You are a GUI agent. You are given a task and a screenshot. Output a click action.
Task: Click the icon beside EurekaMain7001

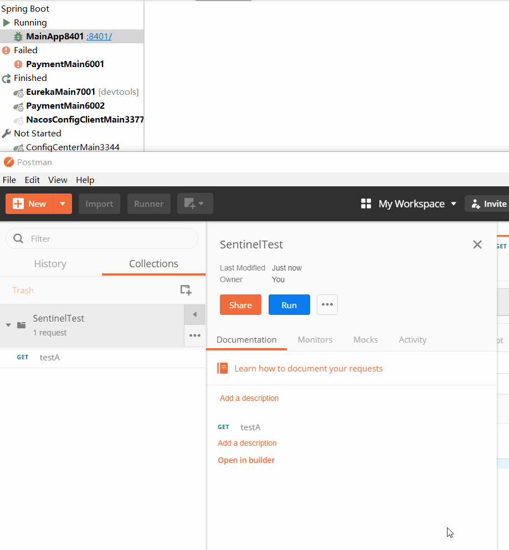(19, 93)
